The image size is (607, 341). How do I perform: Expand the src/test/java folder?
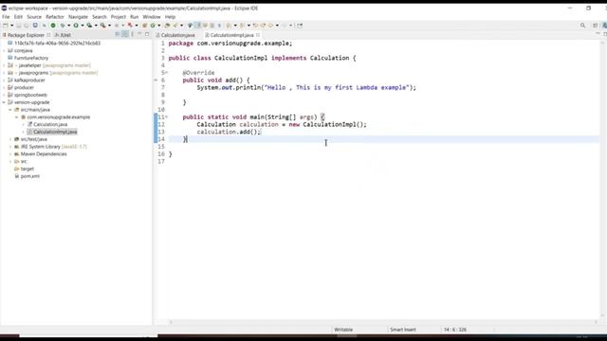tap(10, 139)
